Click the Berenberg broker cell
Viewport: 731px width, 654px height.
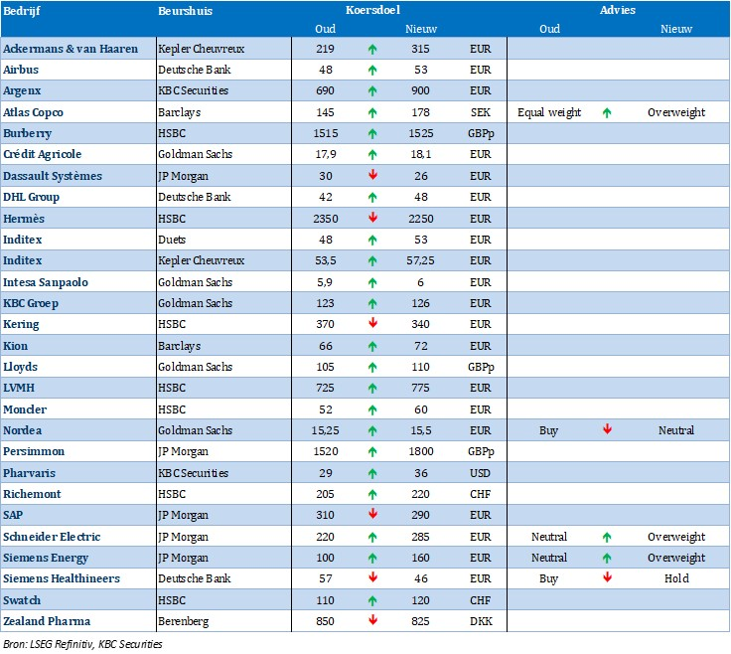[x=183, y=621]
